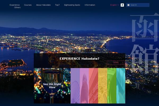
Task: Click the search magnifier icon
Action: click(x=128, y=5)
